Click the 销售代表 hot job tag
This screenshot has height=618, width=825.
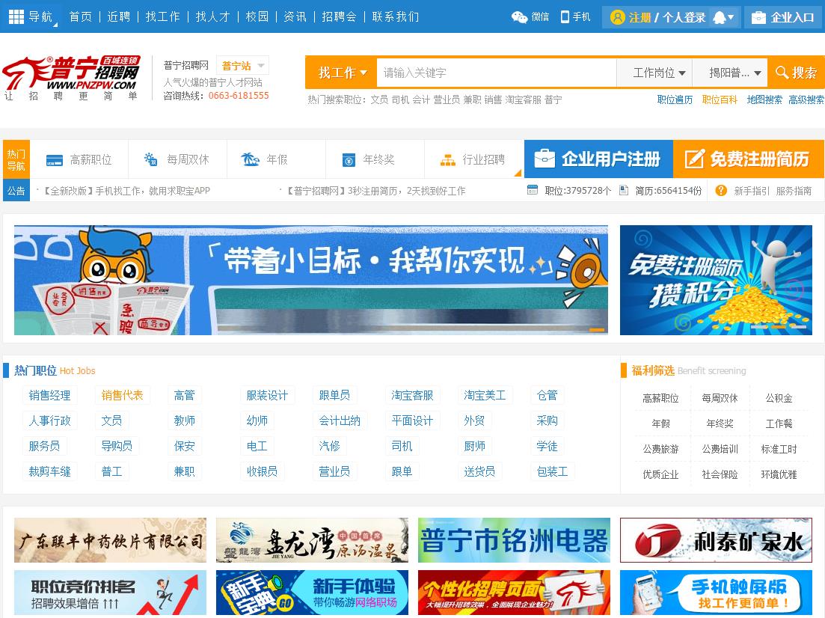click(122, 395)
